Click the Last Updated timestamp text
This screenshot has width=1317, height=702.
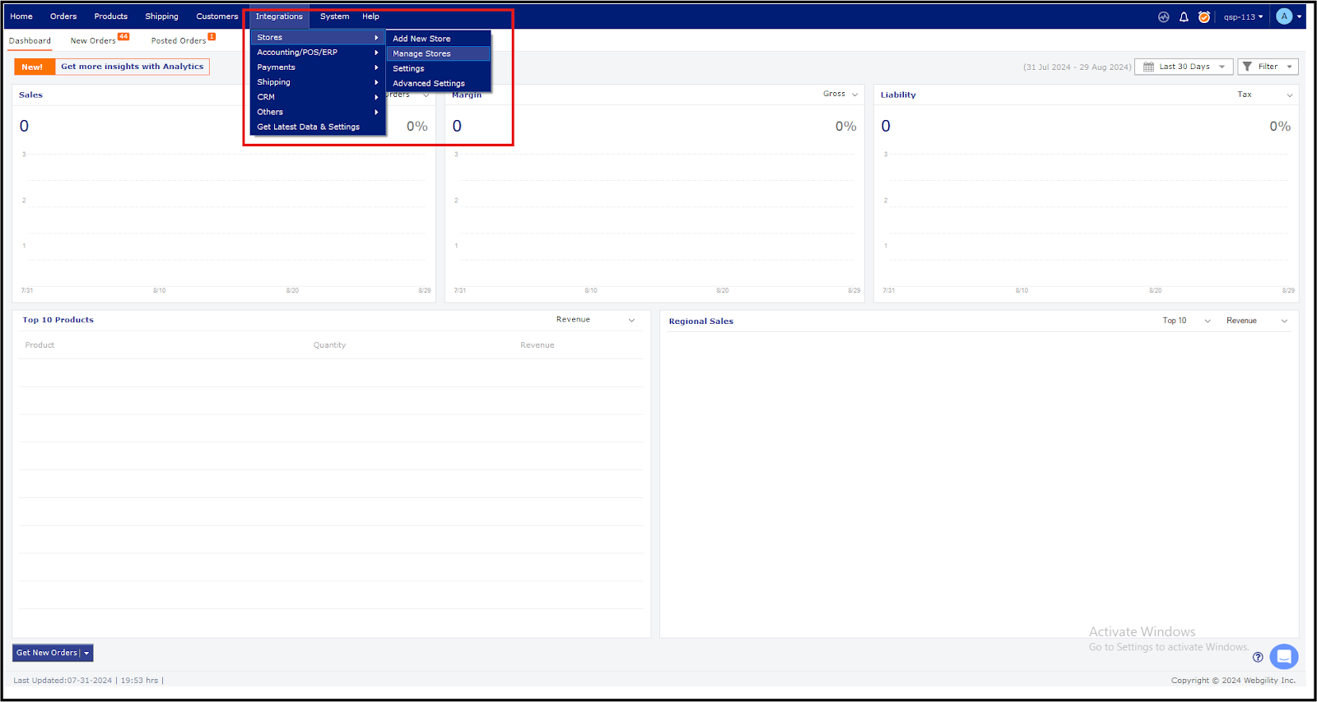point(88,681)
